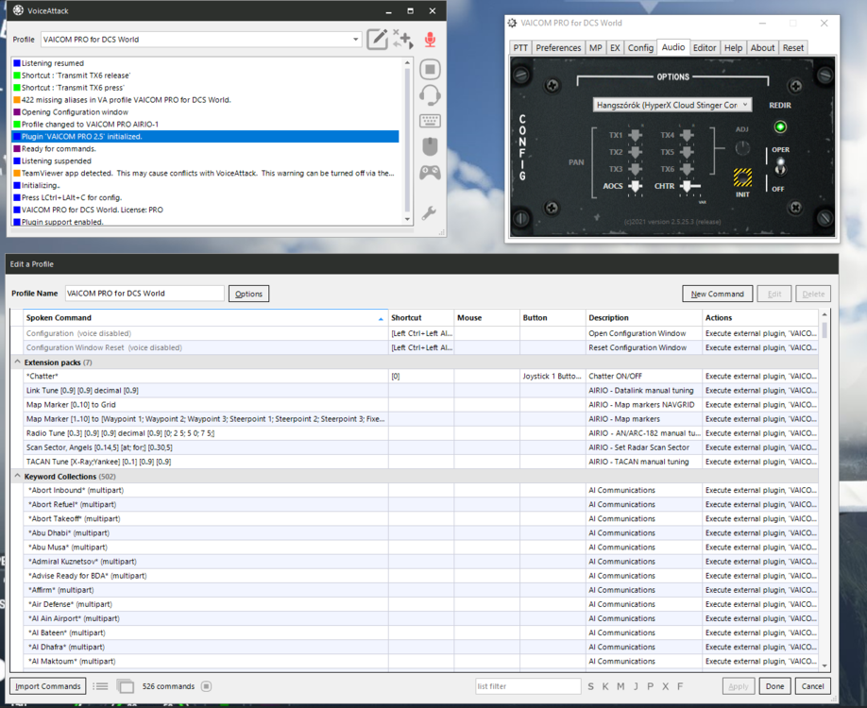Image resolution: width=867 pixels, height=708 pixels.
Task: Click the stop commands square icon
Action: pyautogui.click(x=430, y=69)
